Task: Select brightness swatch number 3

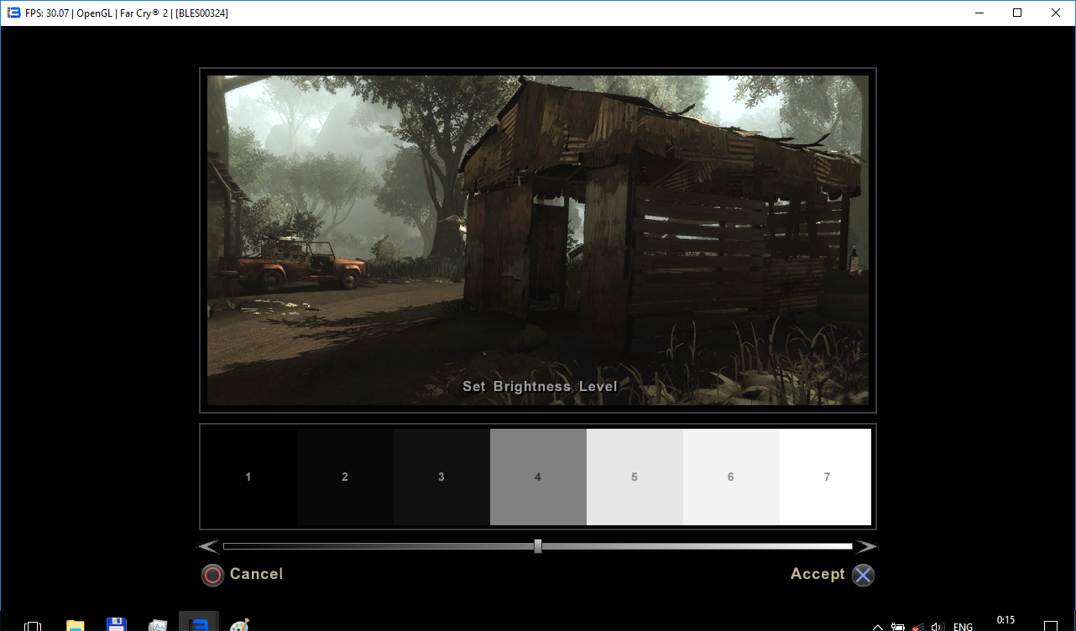Action: tap(441, 477)
